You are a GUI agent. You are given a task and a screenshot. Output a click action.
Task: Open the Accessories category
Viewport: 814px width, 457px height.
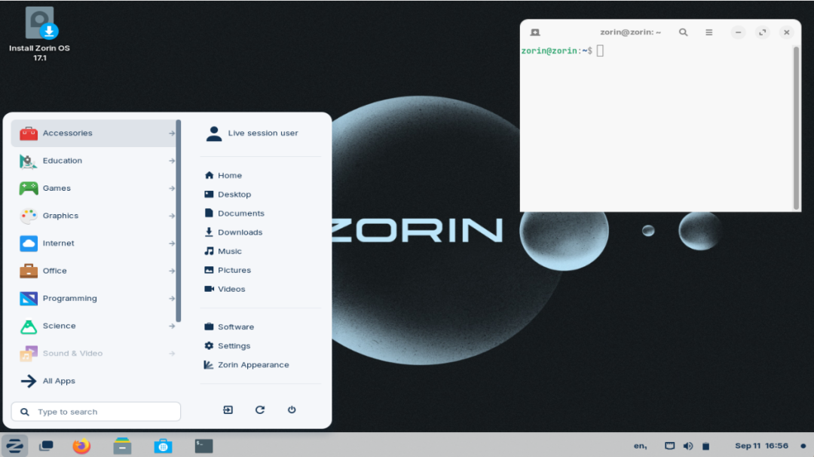93,133
